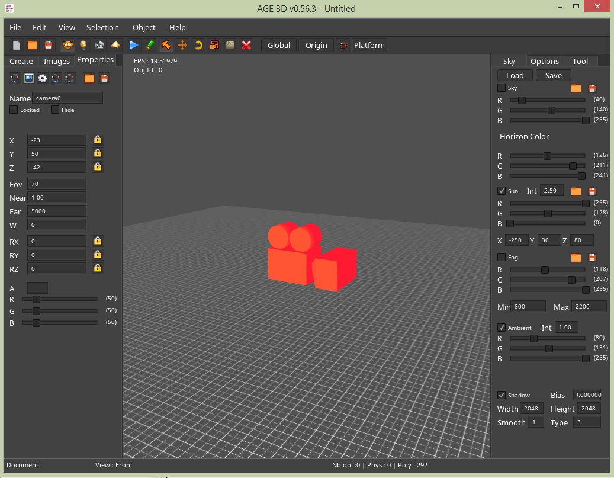Open the gear settings icon in Properties tab
The height and width of the screenshot is (478, 614).
pyautogui.click(x=42, y=78)
